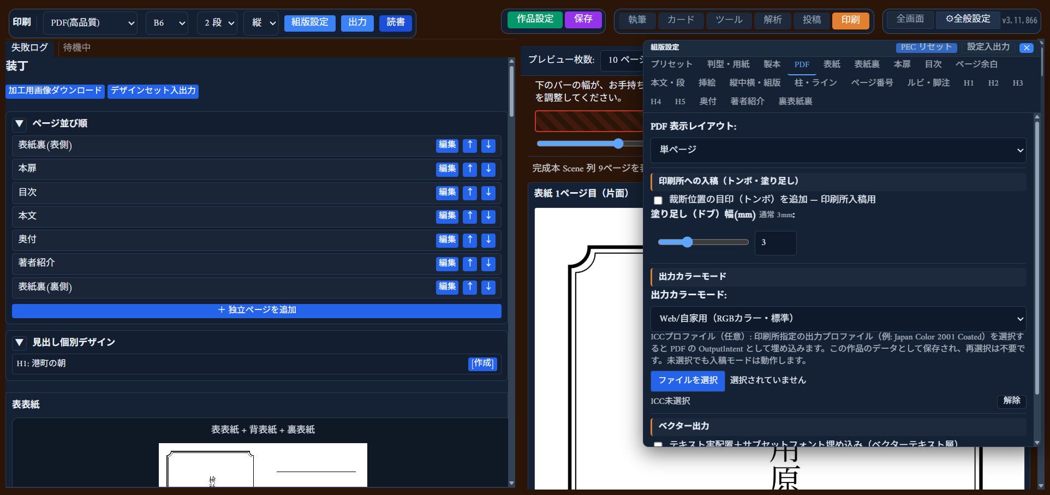Move 著者紹介 row down with arrow
The width and height of the screenshot is (1050, 495).
(x=488, y=264)
